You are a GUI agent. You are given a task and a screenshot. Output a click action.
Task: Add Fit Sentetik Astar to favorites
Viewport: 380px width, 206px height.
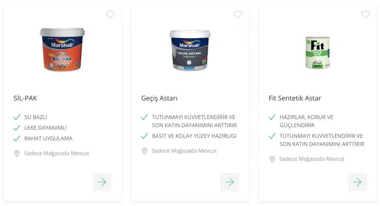[366, 14]
